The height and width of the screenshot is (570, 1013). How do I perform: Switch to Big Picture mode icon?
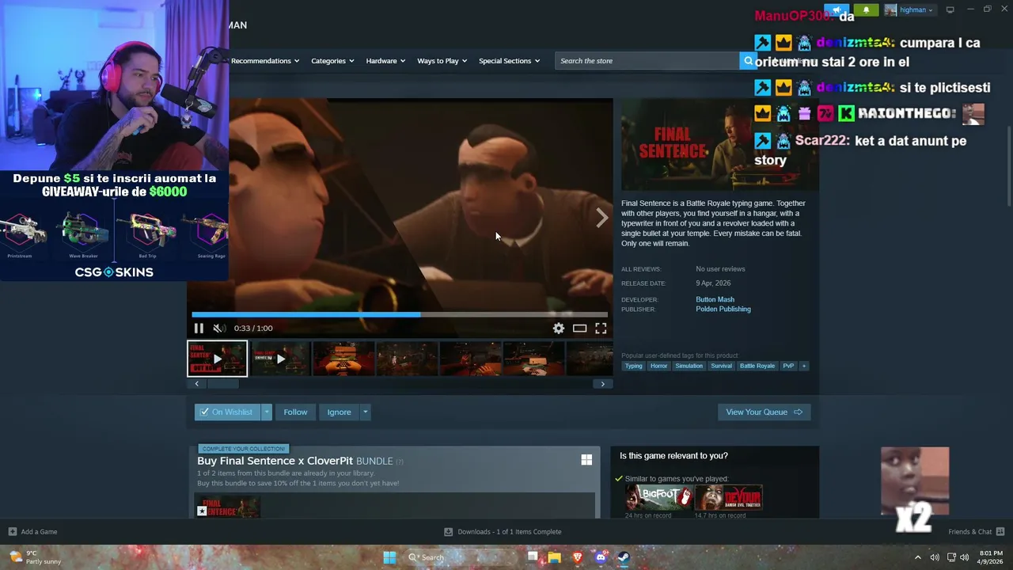[x=950, y=10]
